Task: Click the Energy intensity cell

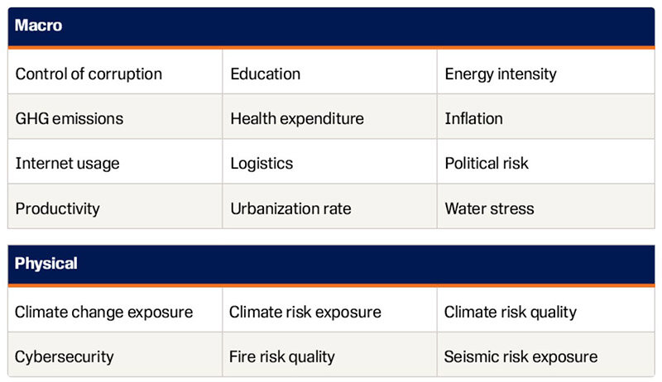Action: 546,72
